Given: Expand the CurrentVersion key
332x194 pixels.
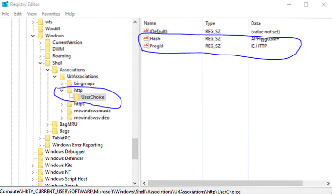Looking at the screenshot, I should click(40, 42).
